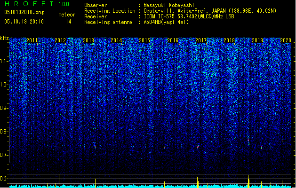Click the 2011 time marker
This screenshot has height=188, width=296.
tap(32, 40)
